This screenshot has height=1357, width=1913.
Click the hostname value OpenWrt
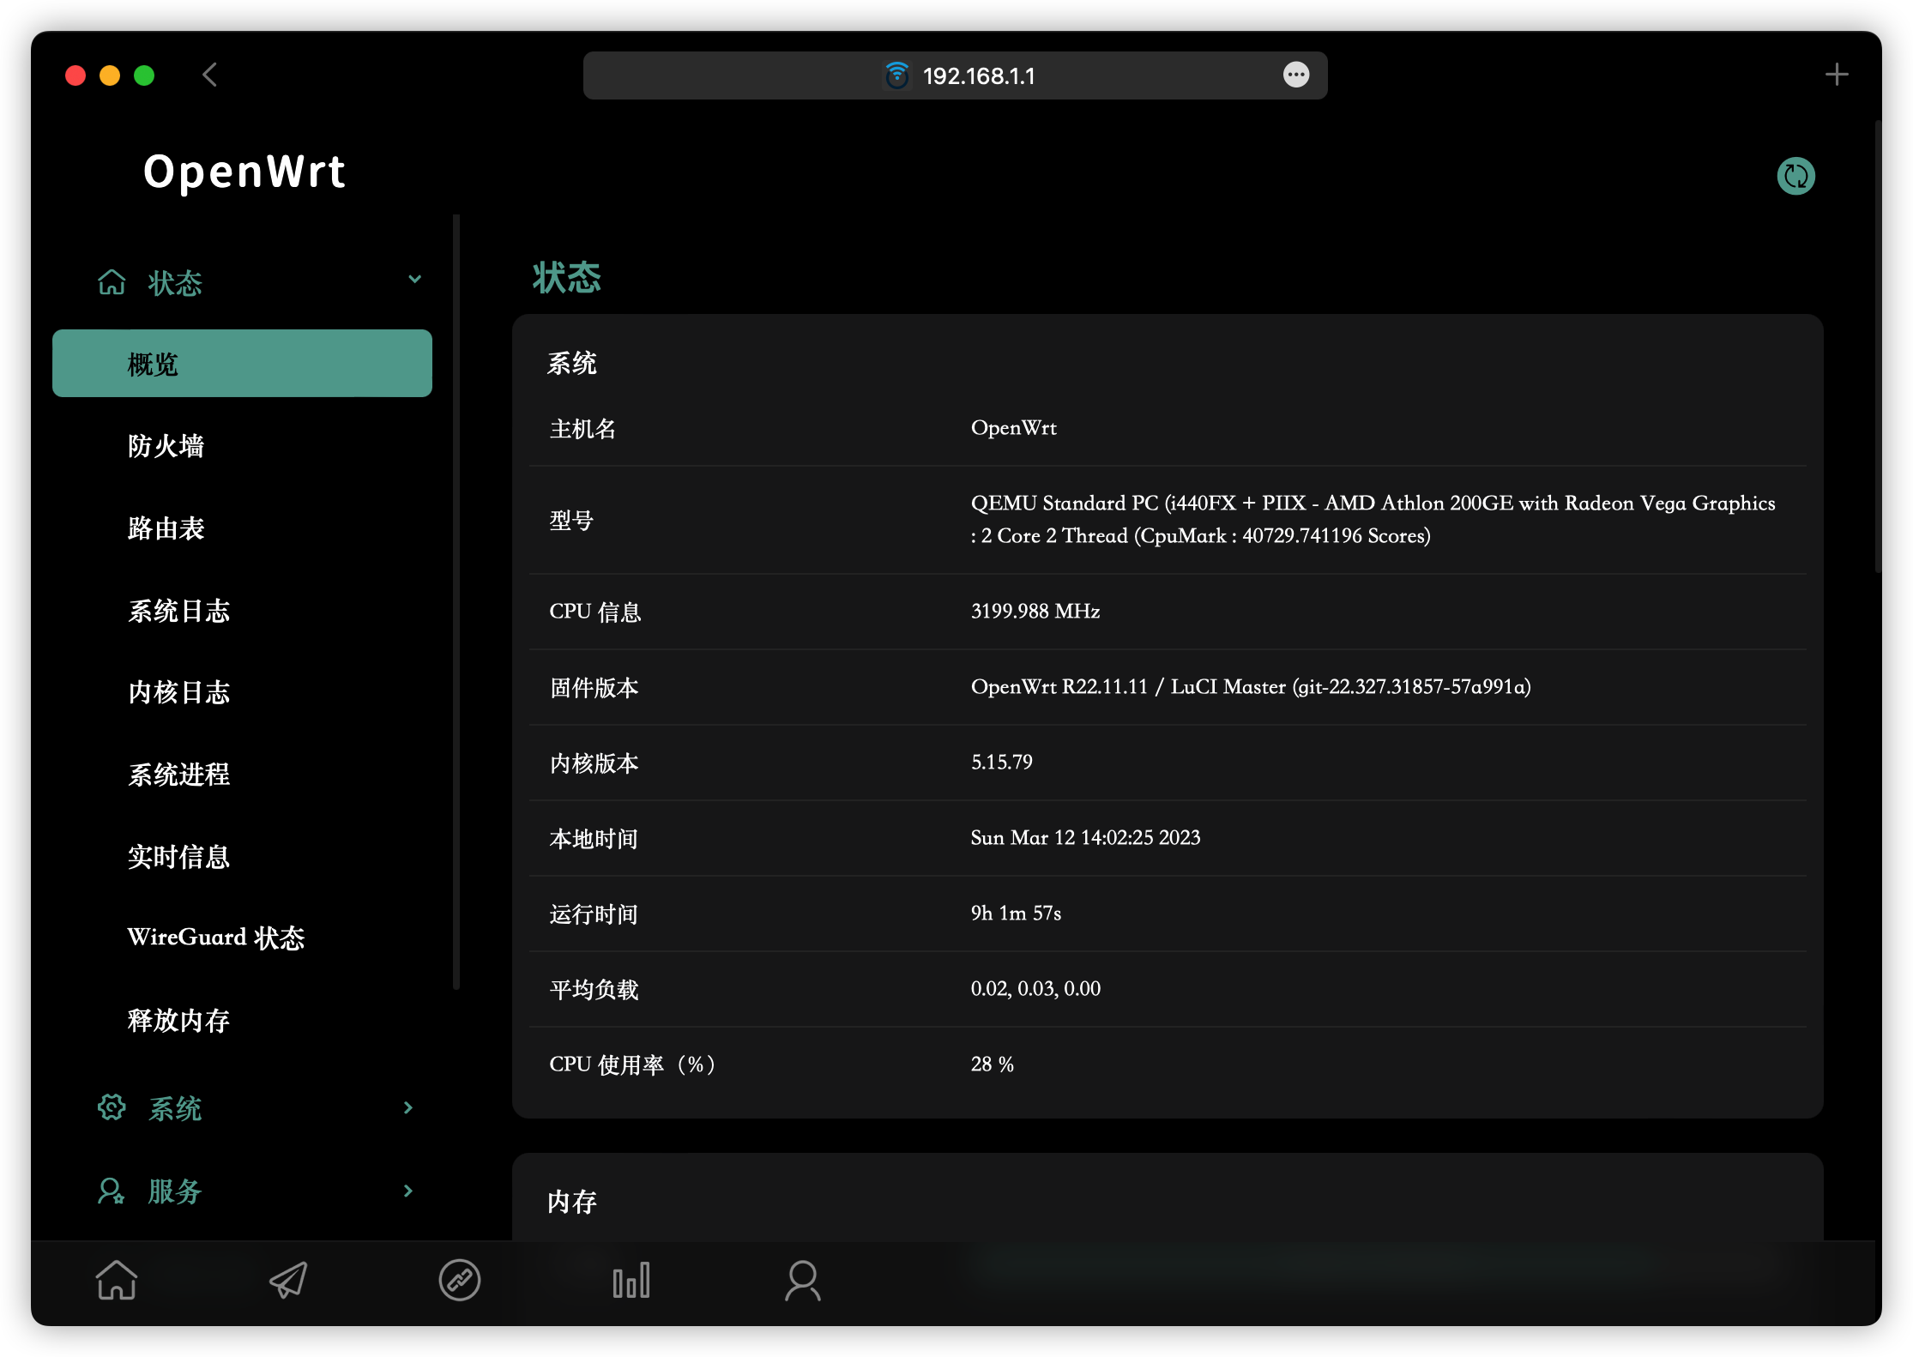[x=1013, y=428]
